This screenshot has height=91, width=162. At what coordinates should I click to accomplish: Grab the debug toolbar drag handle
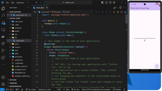(96, 12)
